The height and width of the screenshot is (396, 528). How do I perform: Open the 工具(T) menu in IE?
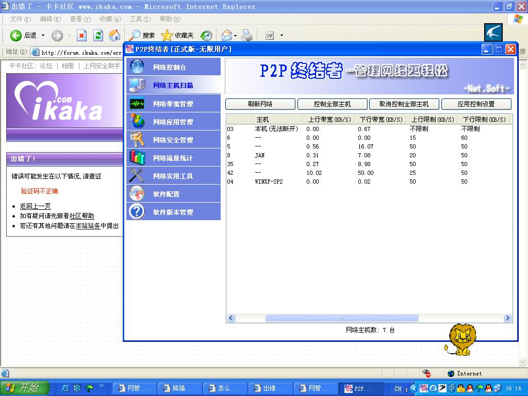[140, 19]
